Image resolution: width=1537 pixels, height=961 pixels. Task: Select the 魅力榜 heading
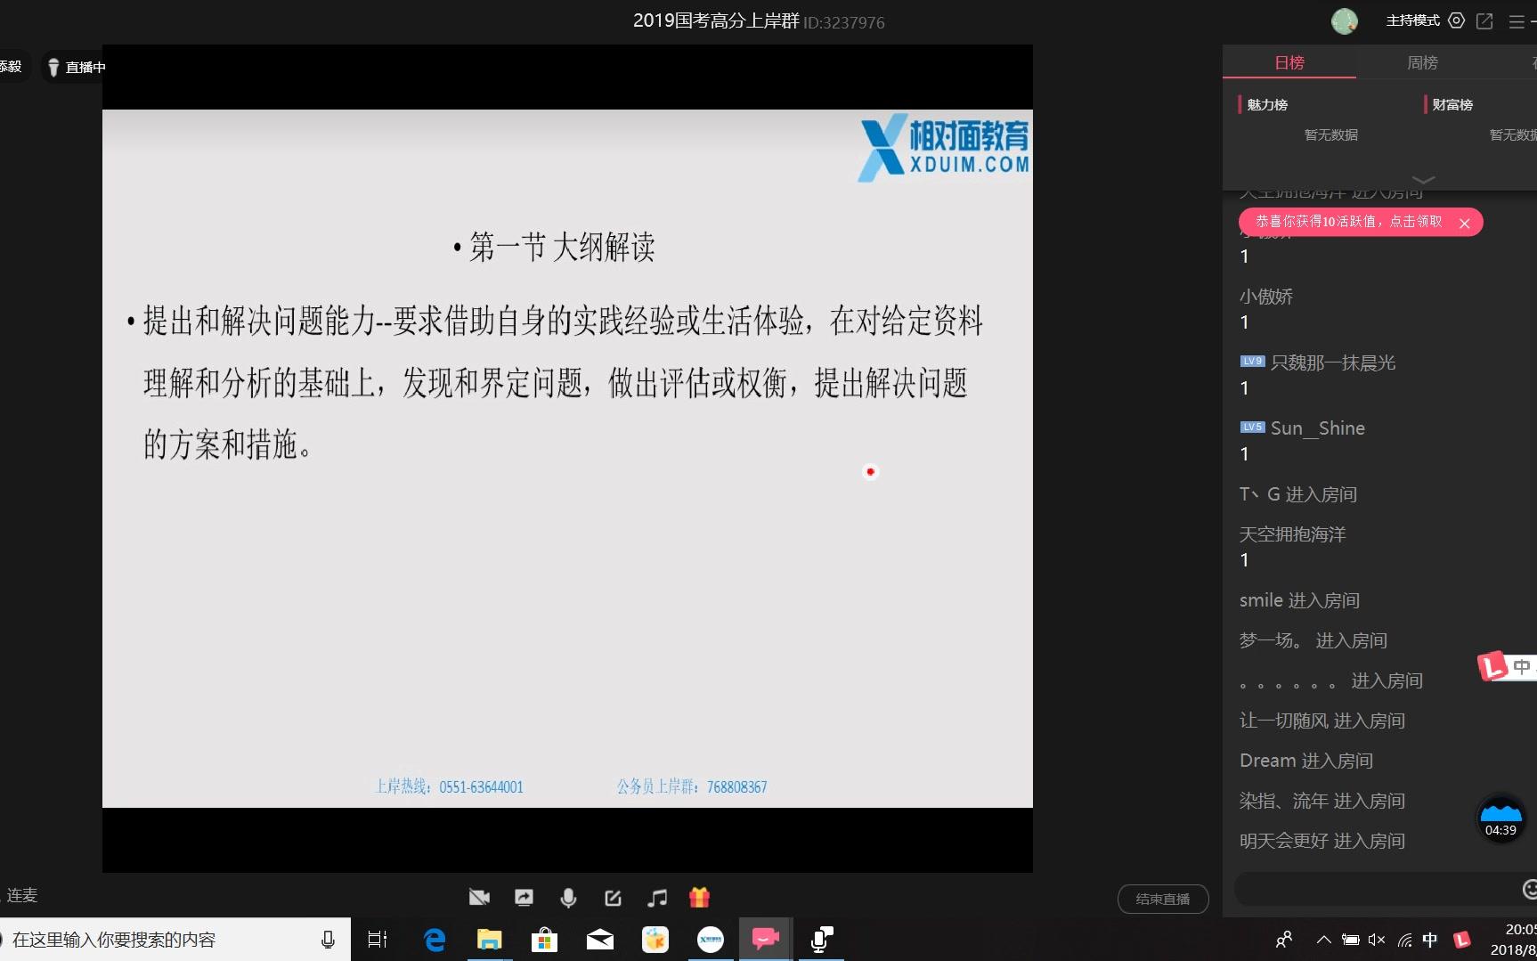(1267, 105)
